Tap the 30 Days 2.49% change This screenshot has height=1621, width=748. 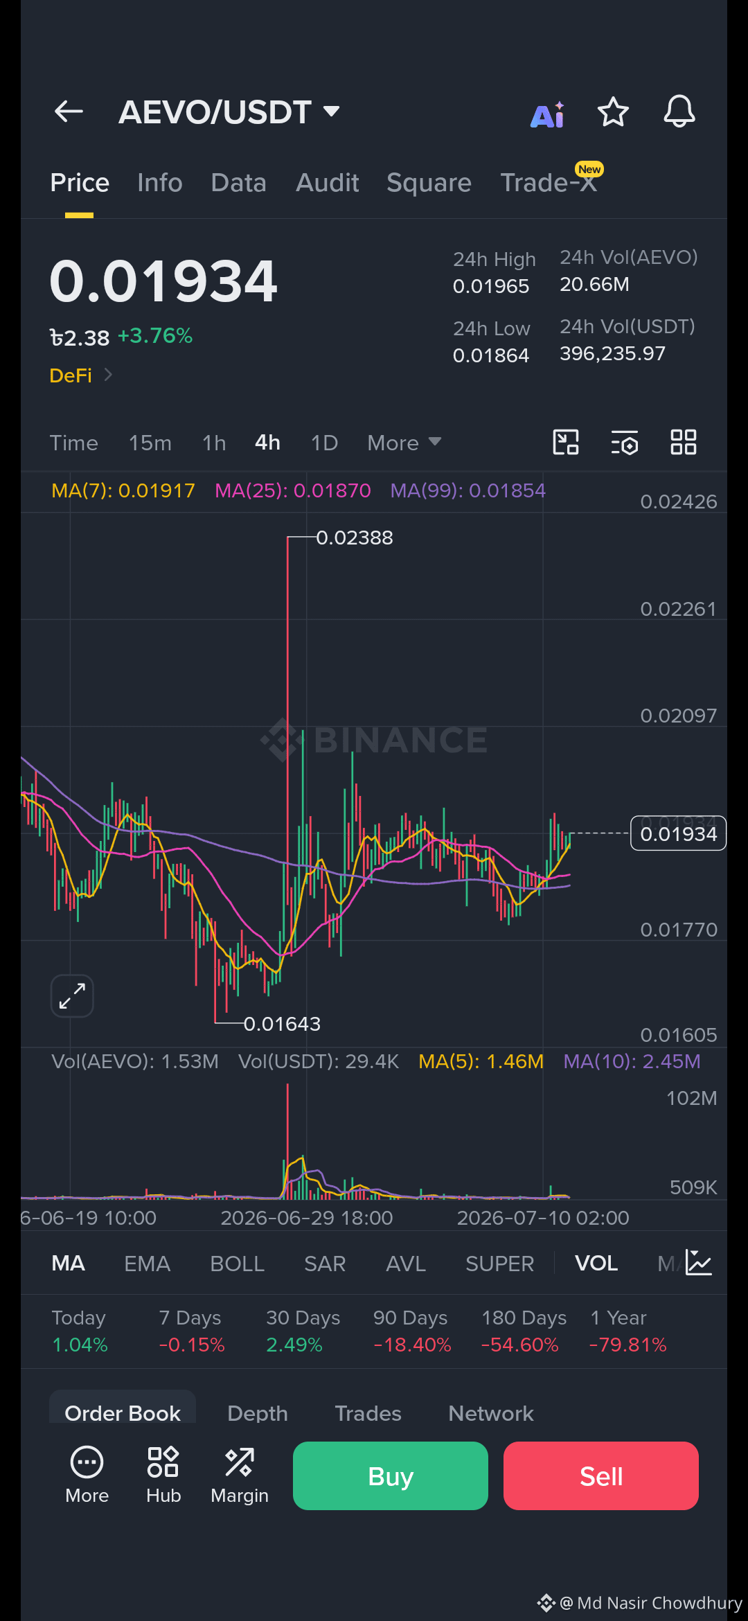point(303,1331)
